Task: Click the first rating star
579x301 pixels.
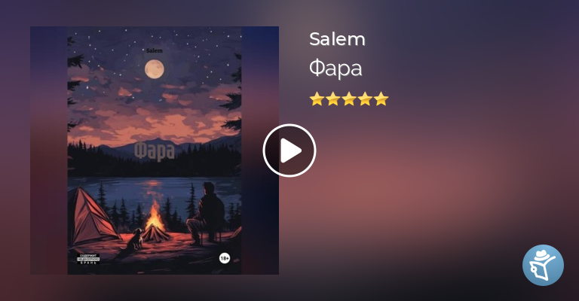Action: pos(317,99)
